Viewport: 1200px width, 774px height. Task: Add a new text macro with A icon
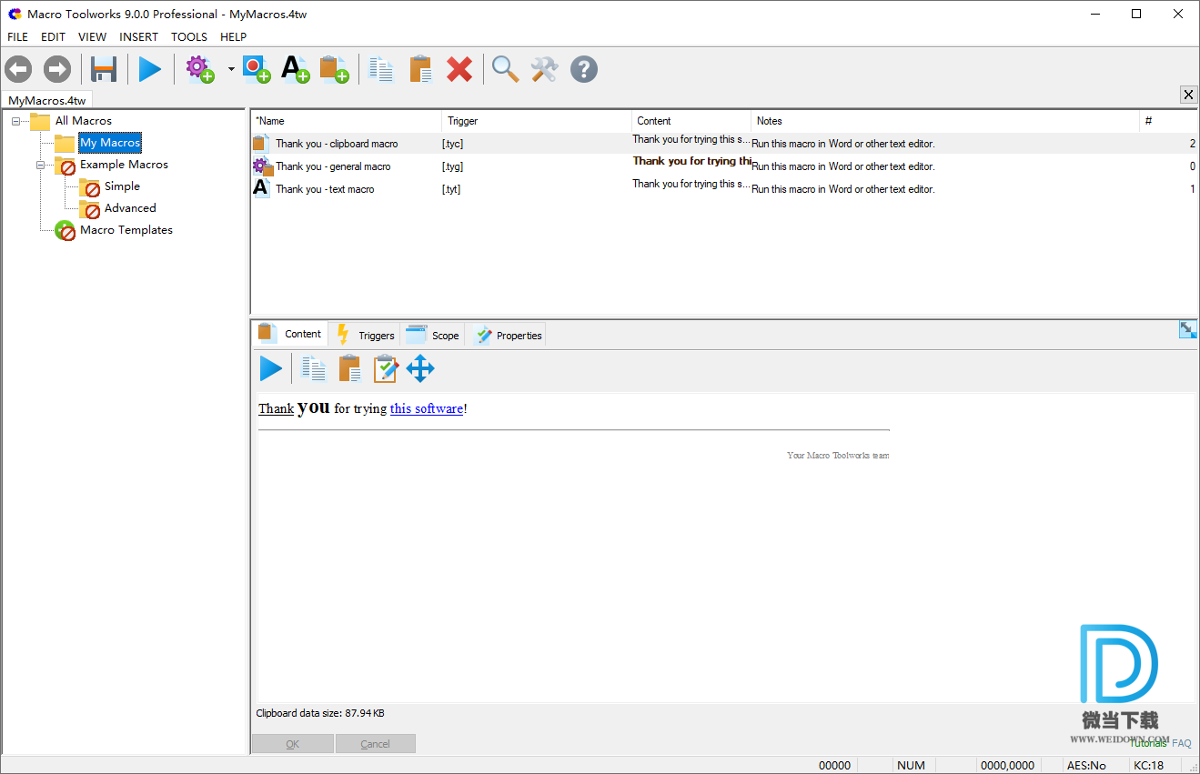295,69
